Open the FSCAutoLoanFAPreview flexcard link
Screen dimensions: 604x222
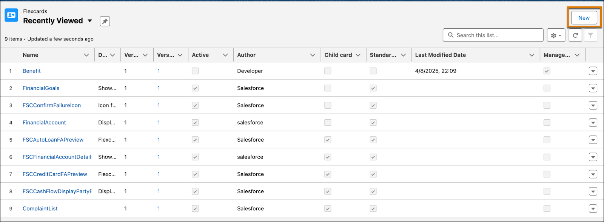pos(53,140)
